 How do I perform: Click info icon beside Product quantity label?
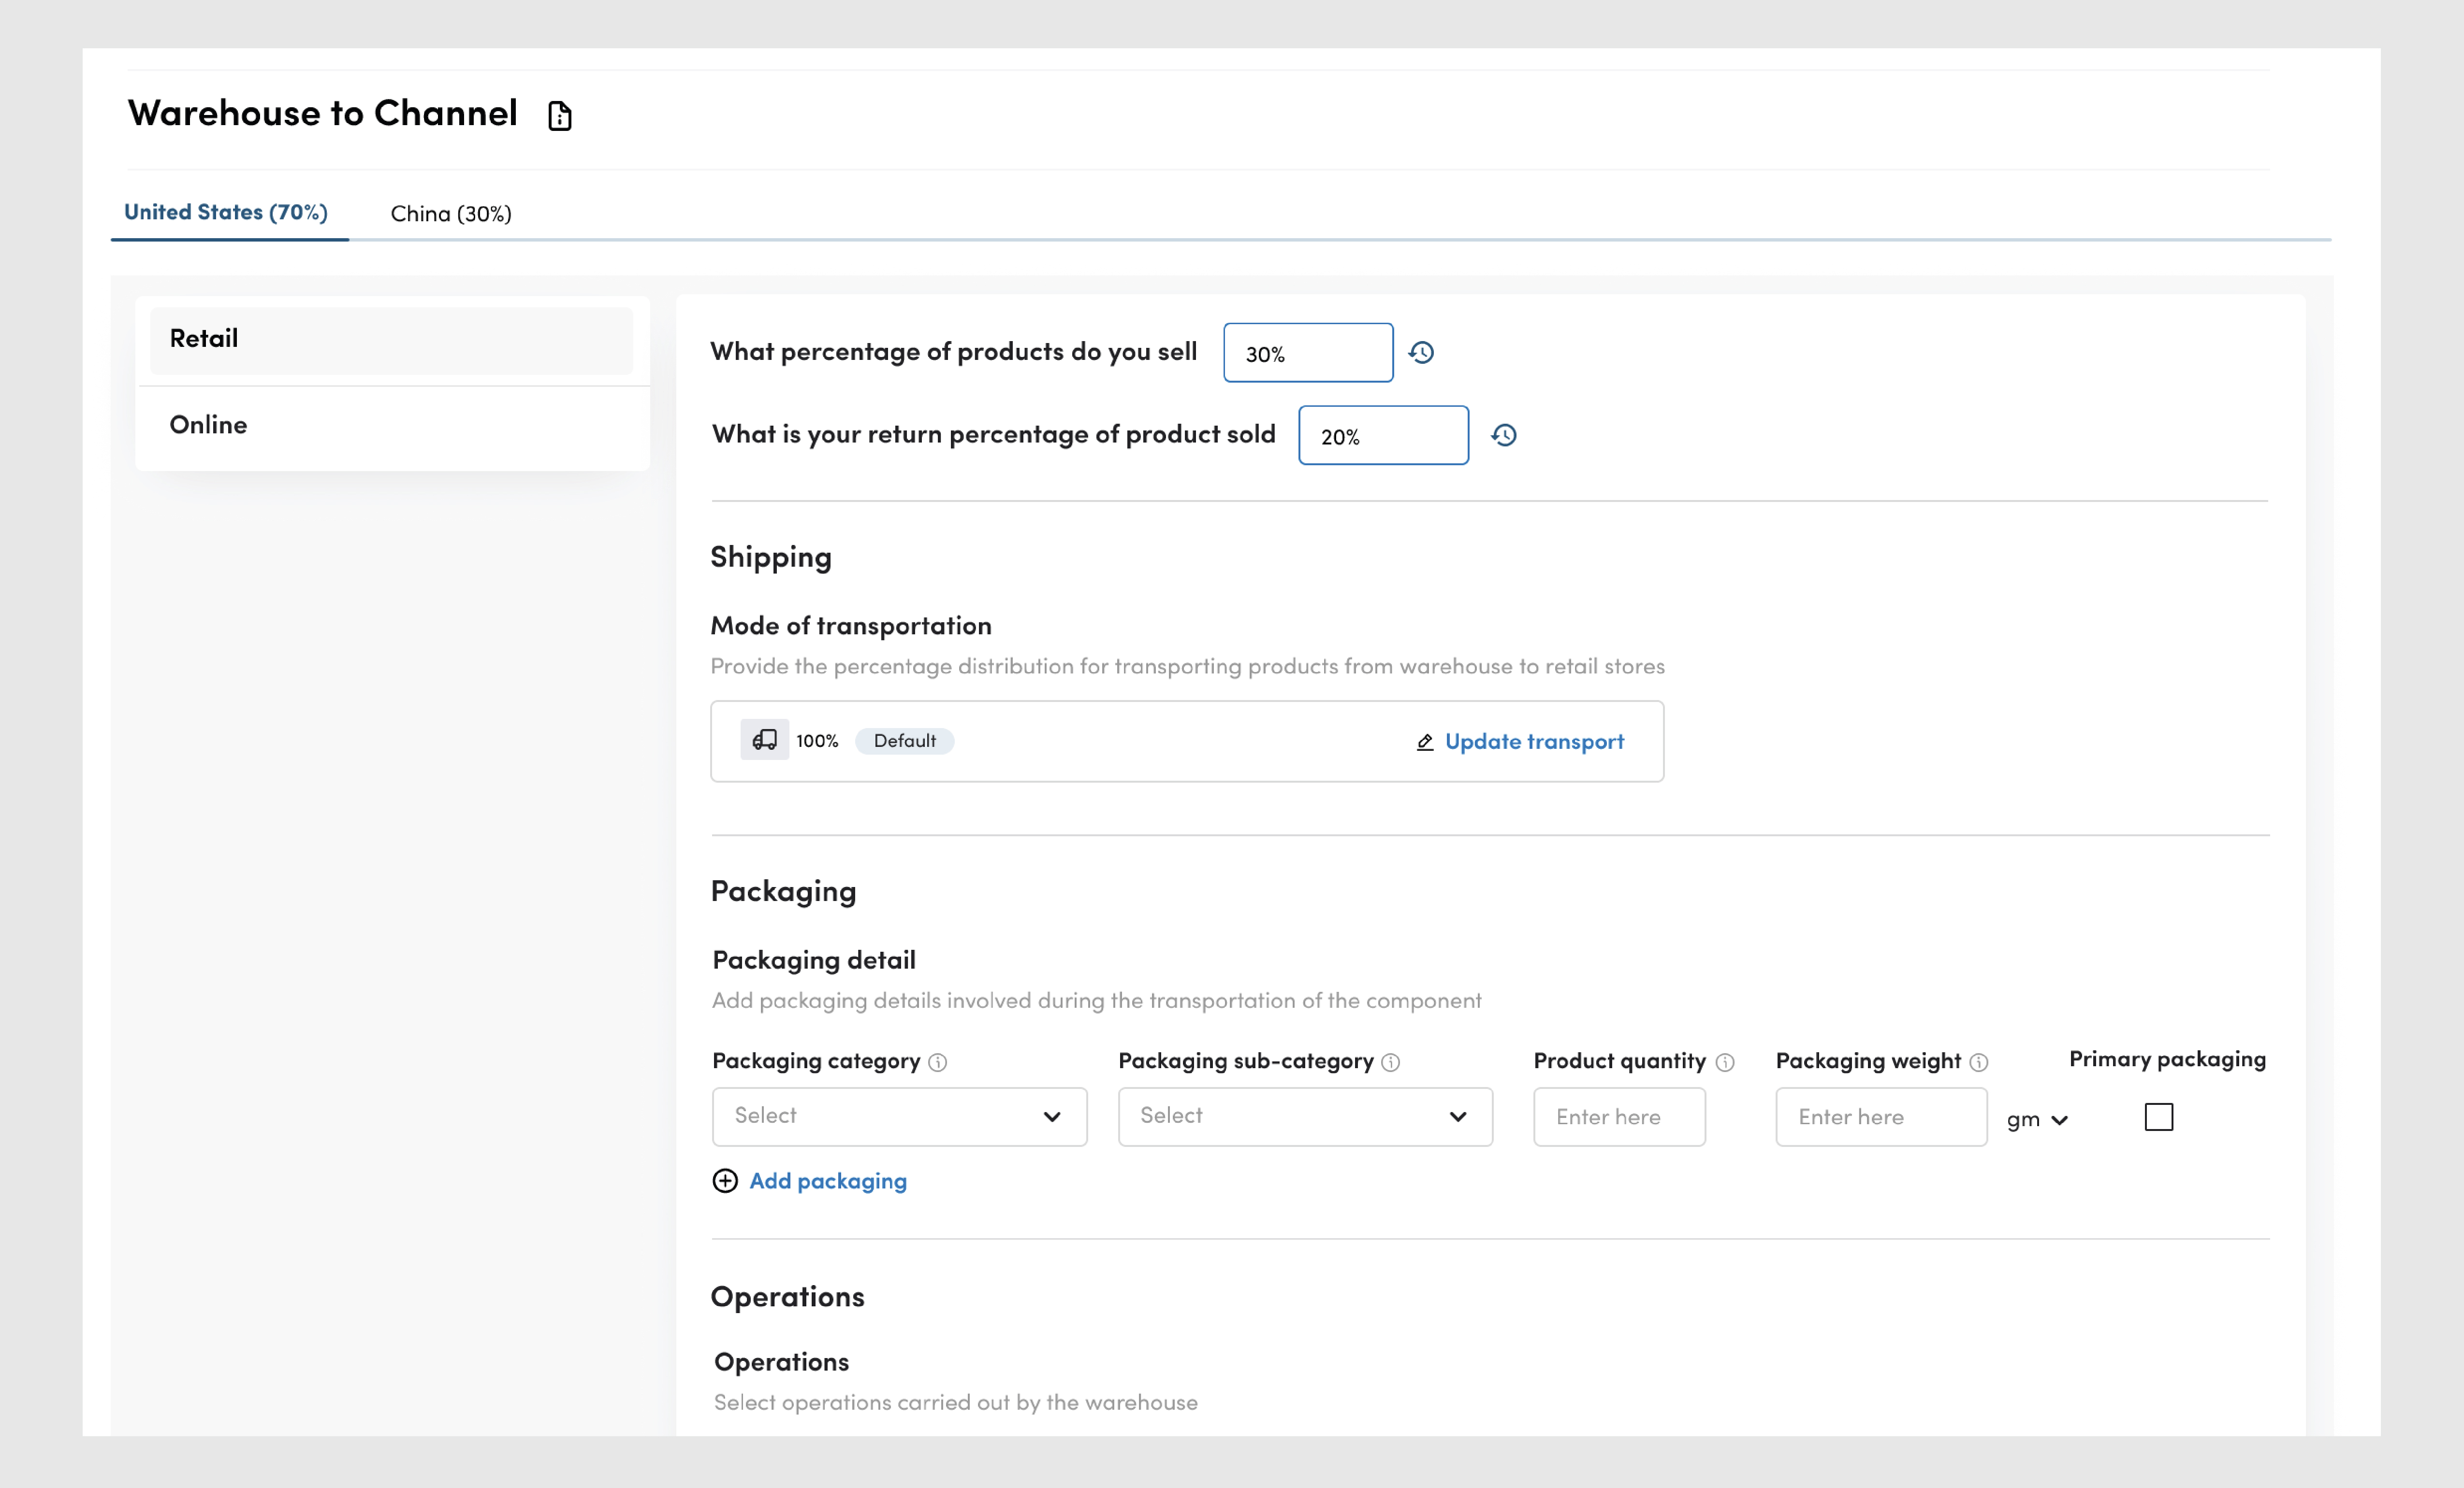(x=1725, y=1062)
